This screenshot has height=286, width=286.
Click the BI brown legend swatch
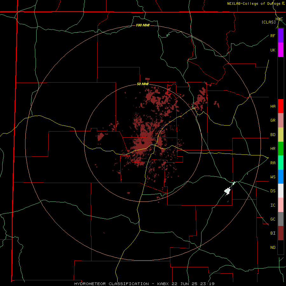point(281,233)
